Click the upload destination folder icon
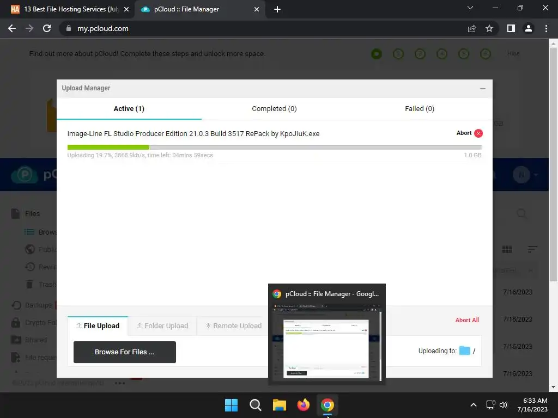This screenshot has width=558, height=418. (x=464, y=351)
